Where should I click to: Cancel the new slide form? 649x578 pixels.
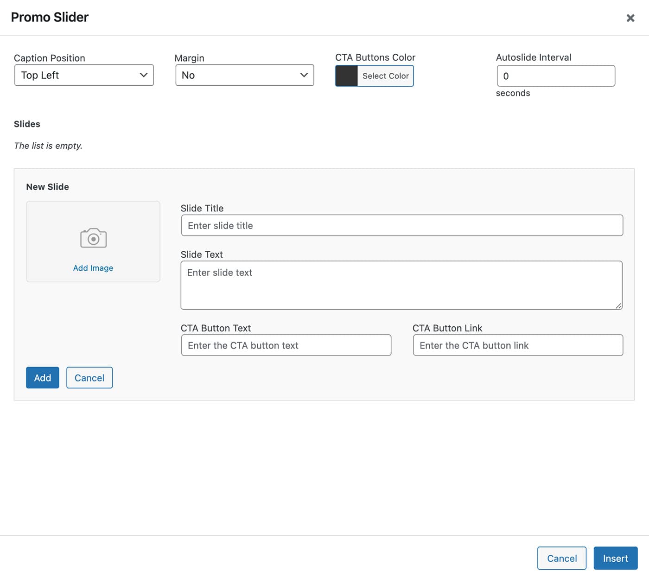89,378
